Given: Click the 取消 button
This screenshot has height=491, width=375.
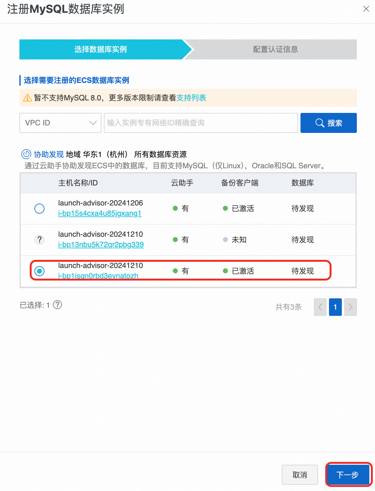Looking at the screenshot, I should tap(300, 475).
